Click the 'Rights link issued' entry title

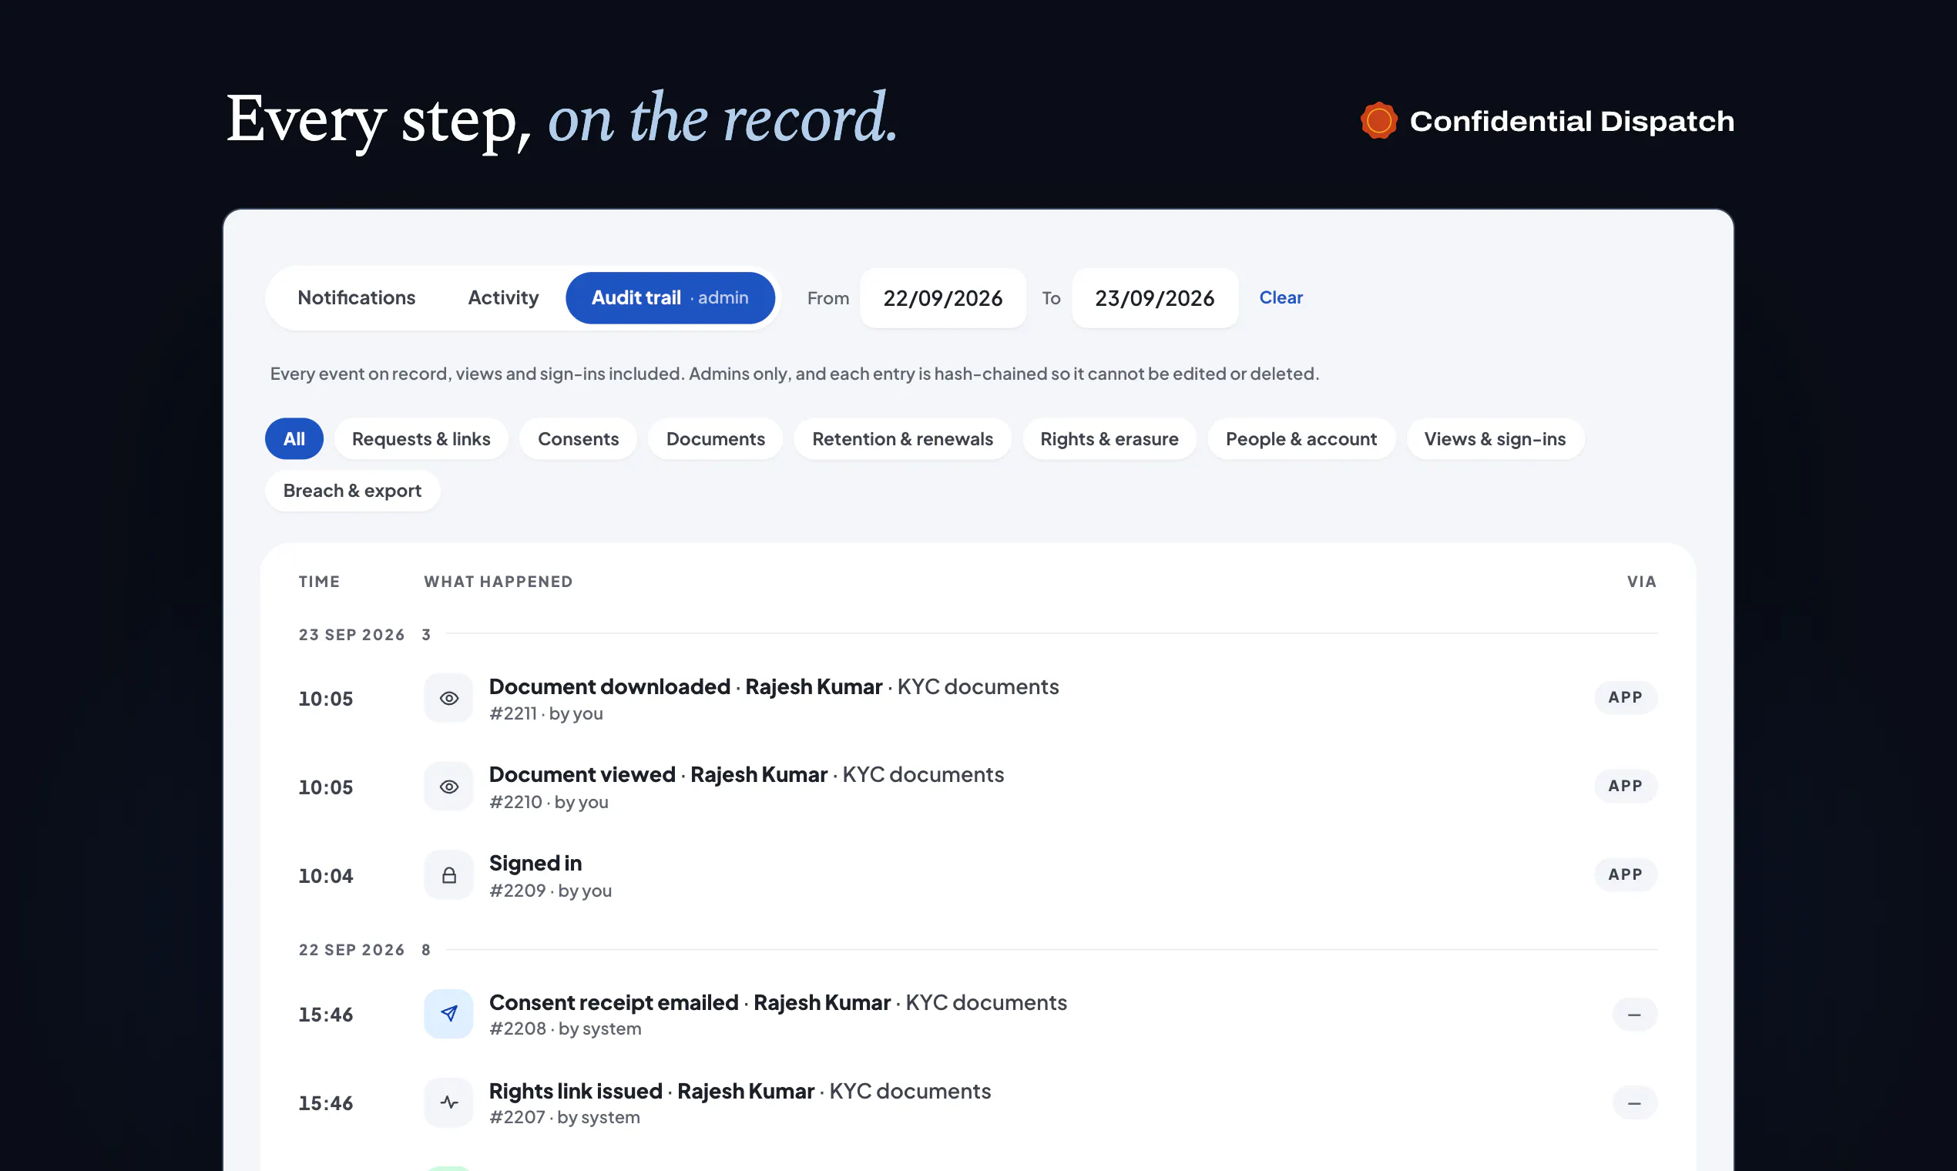pos(576,1091)
